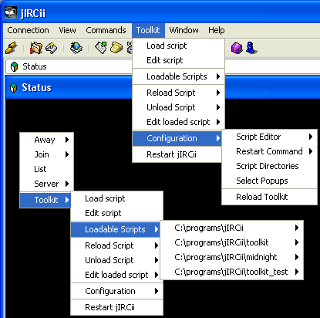Click the curved return-arrow toolbar icon
The image size is (320, 318).
click(x=52, y=48)
